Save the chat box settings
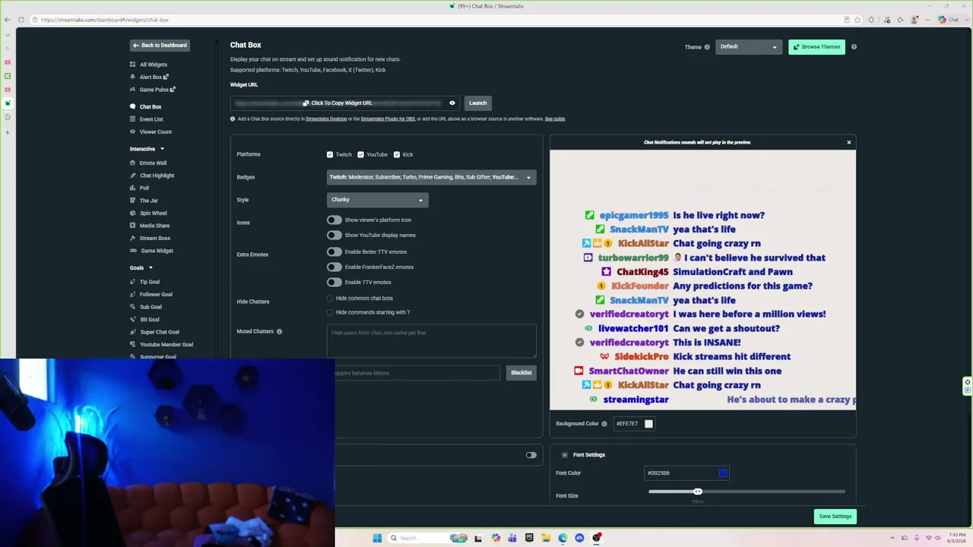 click(x=835, y=517)
